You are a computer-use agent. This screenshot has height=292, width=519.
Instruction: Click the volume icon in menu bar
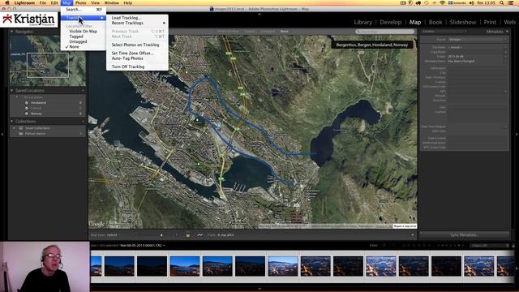(471, 2)
